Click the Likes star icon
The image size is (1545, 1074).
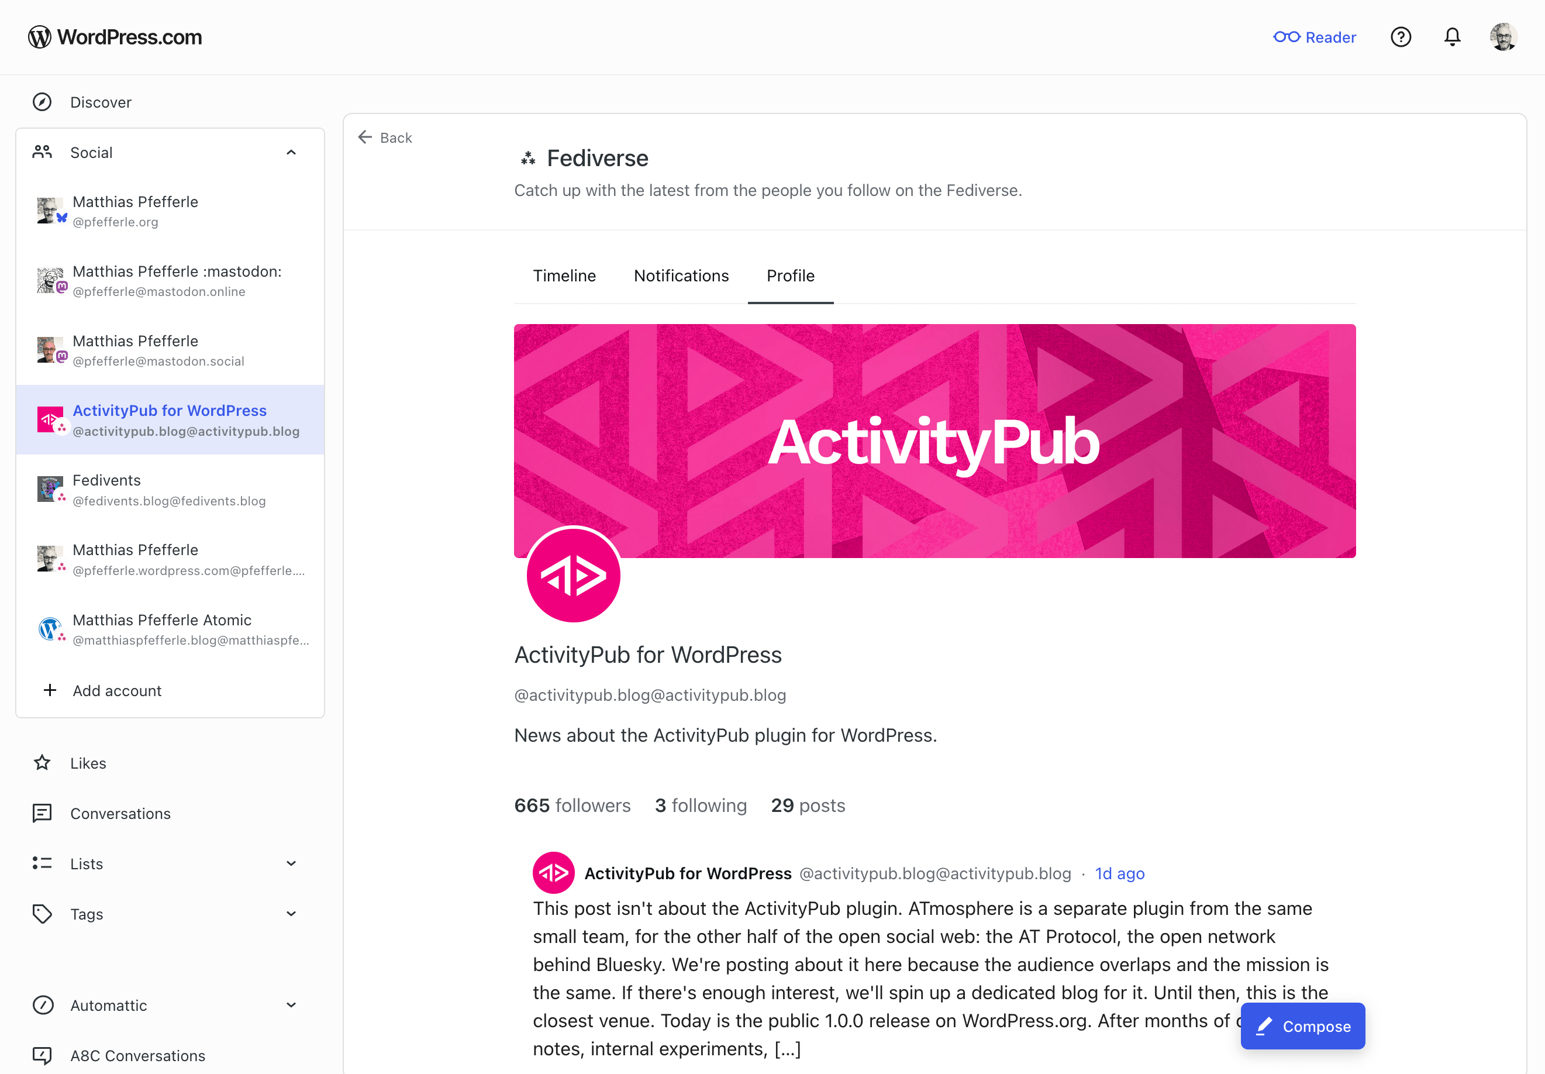tap(42, 763)
